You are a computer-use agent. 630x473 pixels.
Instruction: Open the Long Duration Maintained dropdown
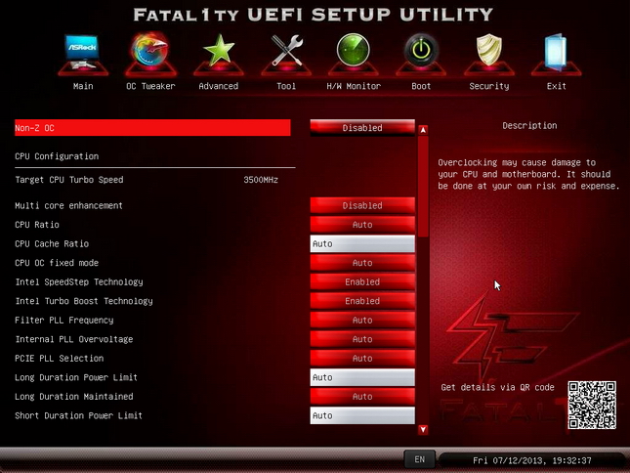click(x=362, y=396)
